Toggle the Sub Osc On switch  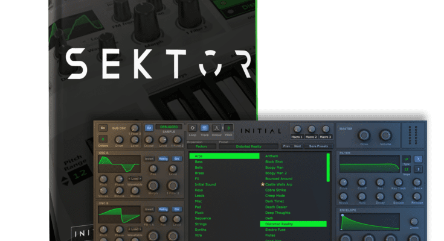click(x=103, y=128)
